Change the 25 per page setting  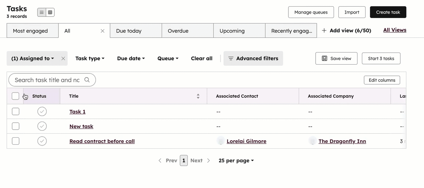pyautogui.click(x=236, y=161)
